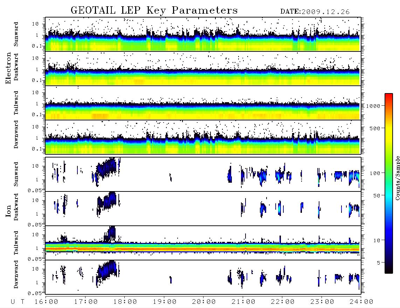The height and width of the screenshot is (308, 400).
Task: Click the "5" colorbar tick label
Action: 378,263
